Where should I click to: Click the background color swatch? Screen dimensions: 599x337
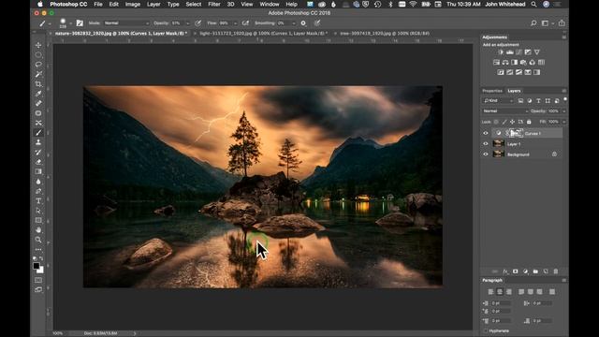40,270
